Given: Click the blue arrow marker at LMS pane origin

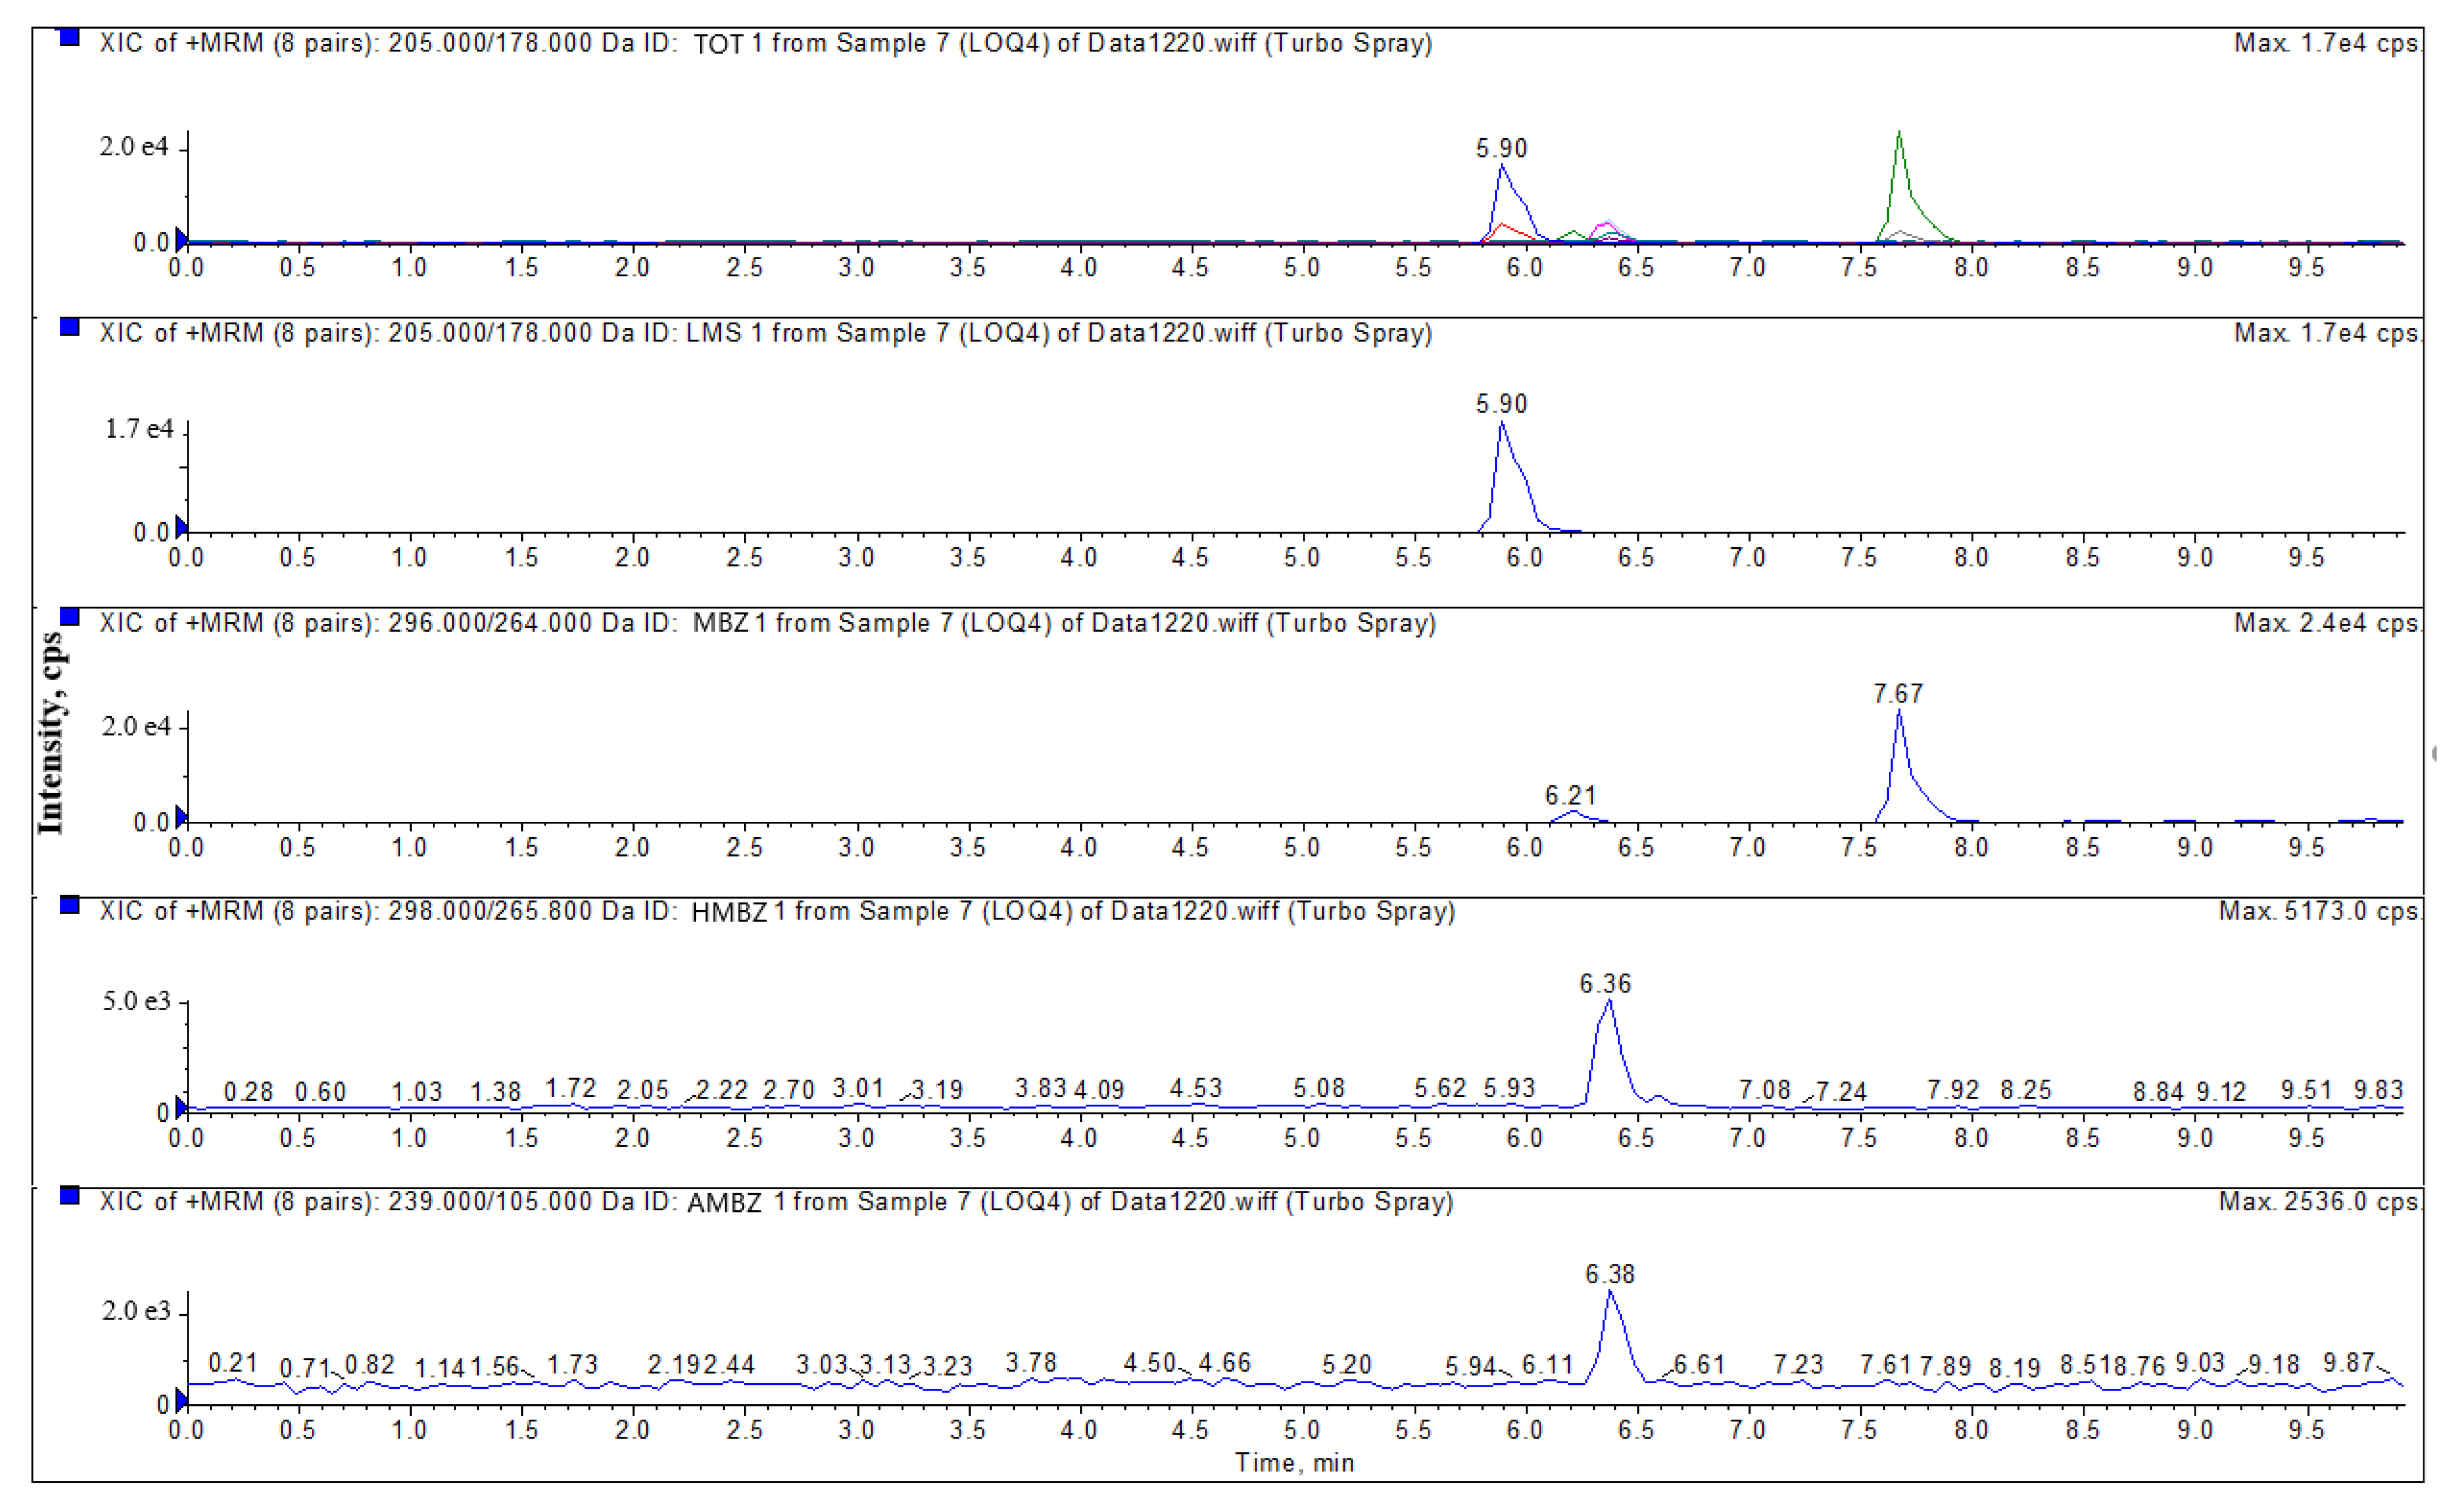Looking at the screenshot, I should [x=181, y=527].
